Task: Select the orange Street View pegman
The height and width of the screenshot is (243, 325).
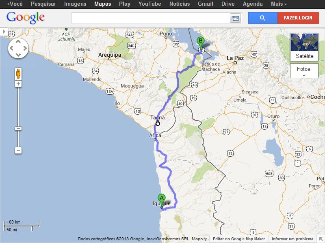Action: [18, 74]
